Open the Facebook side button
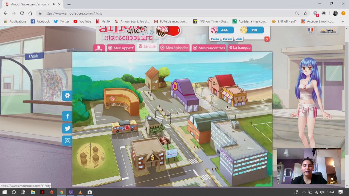 (x=67, y=116)
